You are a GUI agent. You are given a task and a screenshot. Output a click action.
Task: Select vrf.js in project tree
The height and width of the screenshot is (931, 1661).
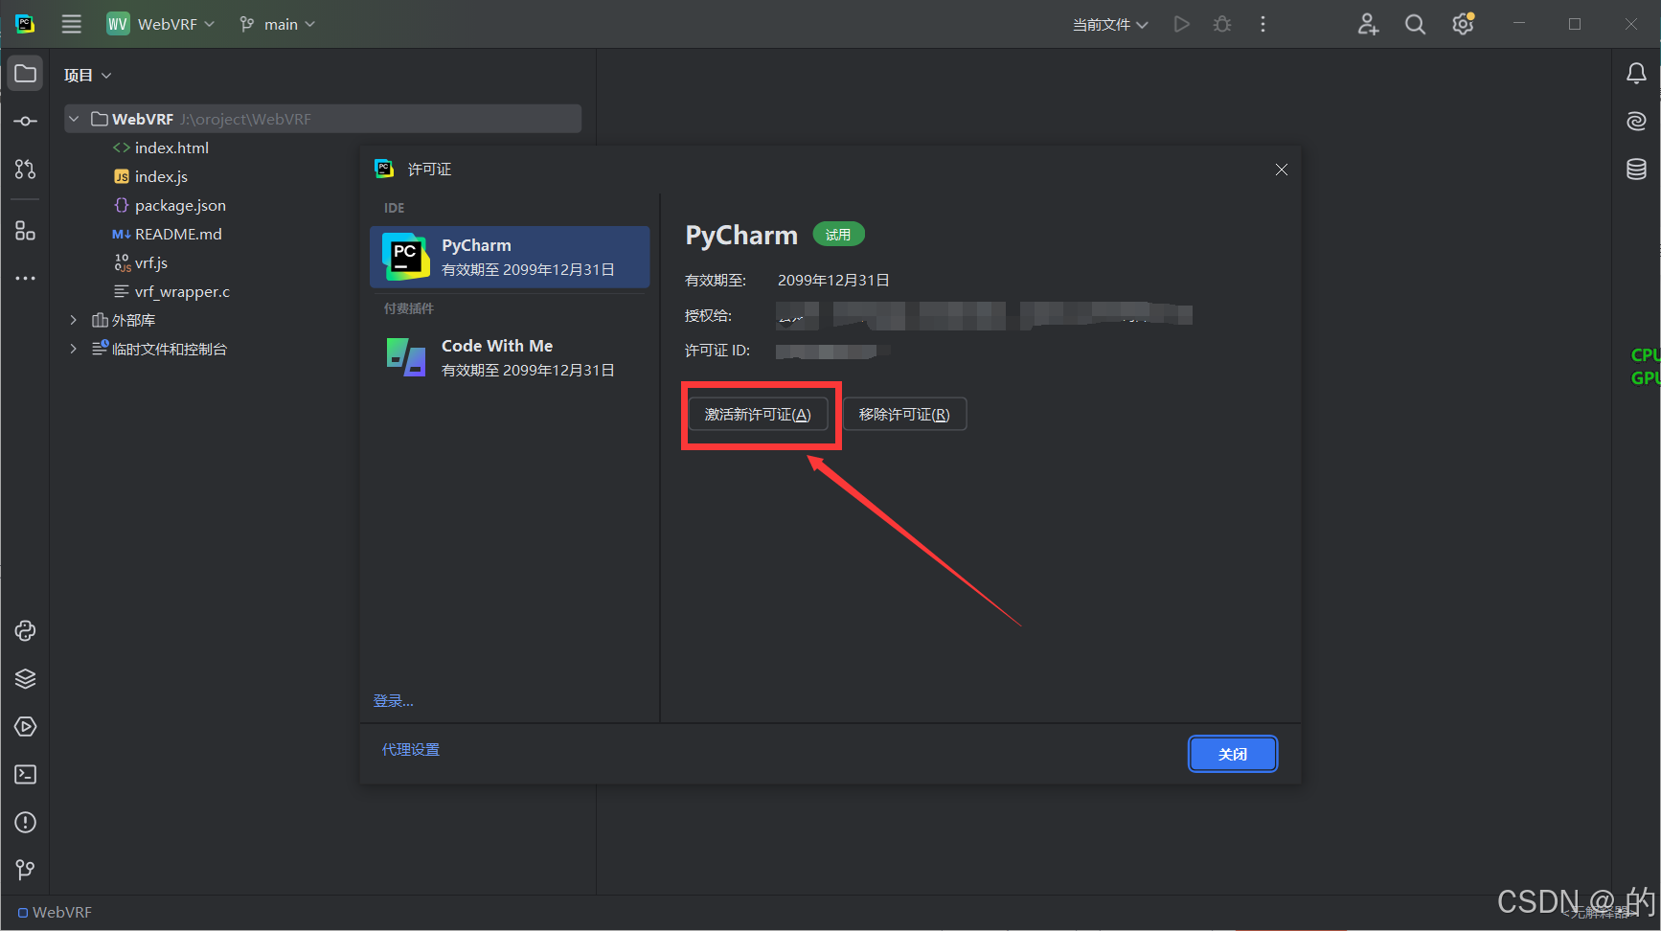tap(141, 262)
